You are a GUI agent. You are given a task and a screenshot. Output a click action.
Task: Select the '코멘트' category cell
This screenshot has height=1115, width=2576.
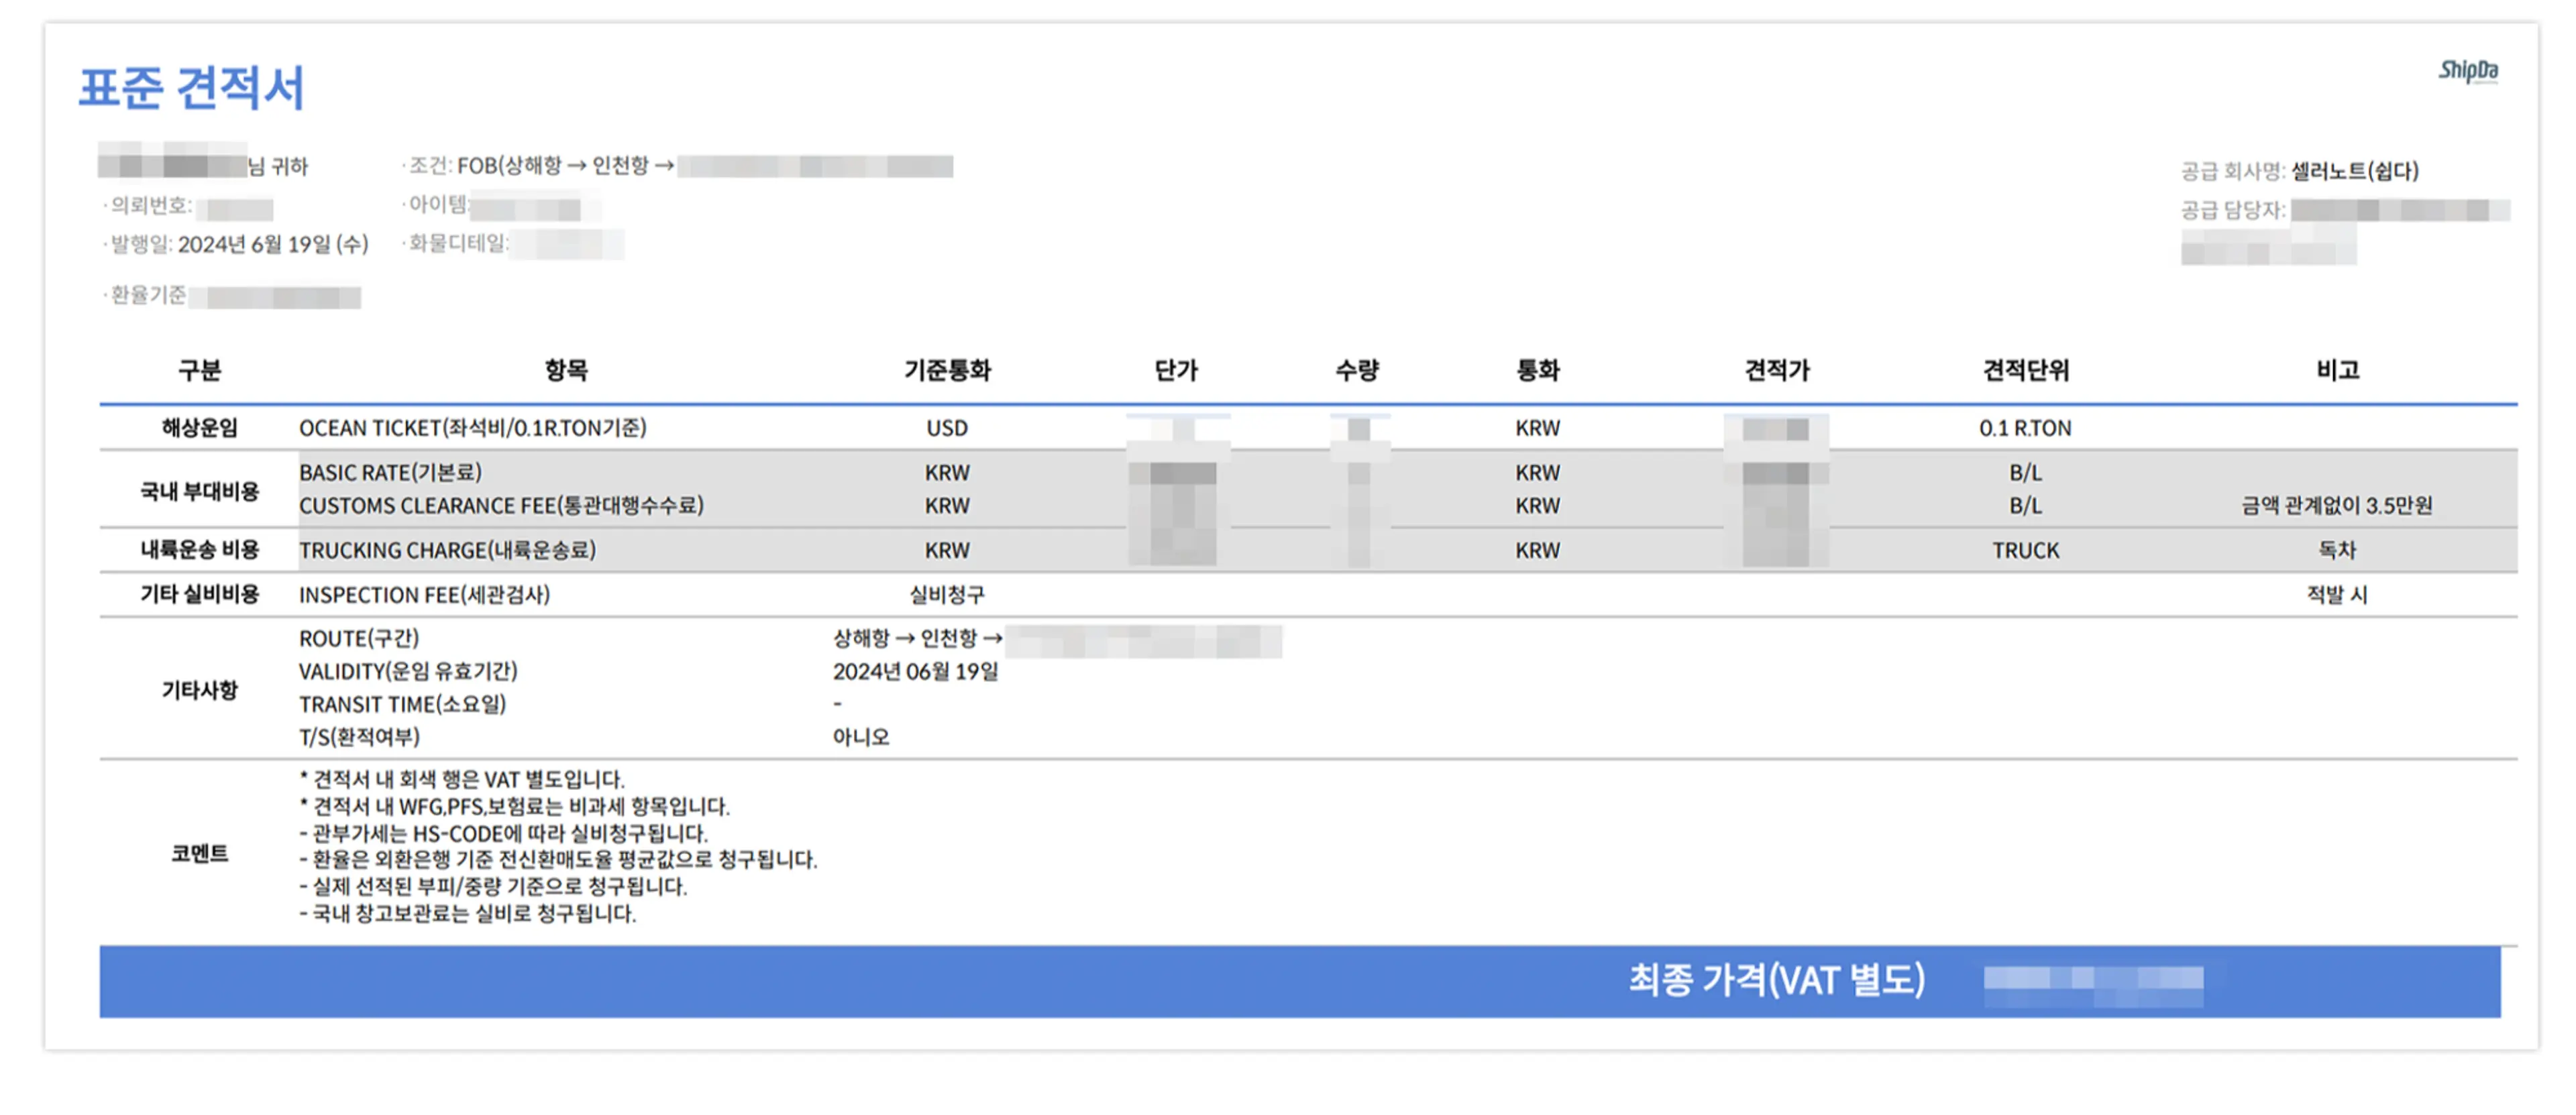click(x=199, y=854)
